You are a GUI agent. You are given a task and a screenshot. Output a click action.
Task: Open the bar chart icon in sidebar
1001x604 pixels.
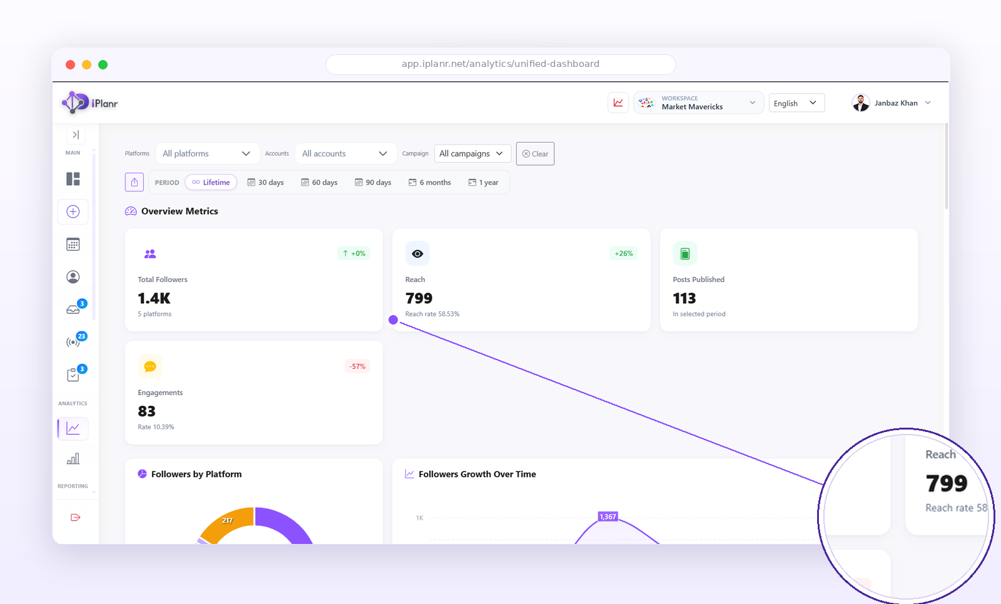[x=73, y=459]
